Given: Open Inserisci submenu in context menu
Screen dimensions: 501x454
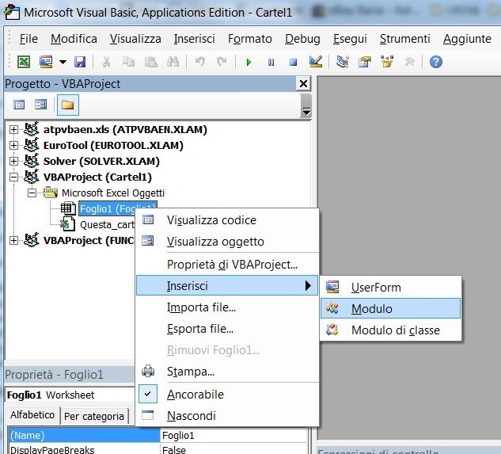Looking at the screenshot, I should [227, 285].
